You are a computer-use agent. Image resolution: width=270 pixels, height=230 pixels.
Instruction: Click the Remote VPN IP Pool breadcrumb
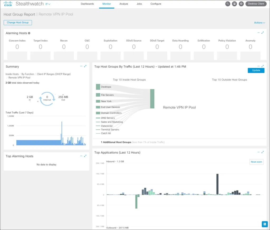coord(19,78)
